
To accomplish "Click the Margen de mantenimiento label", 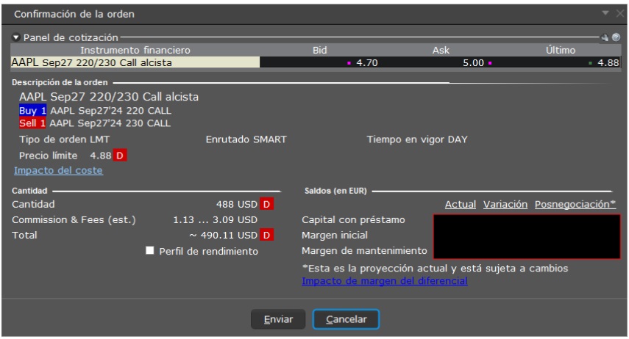I will pyautogui.click(x=364, y=250).
